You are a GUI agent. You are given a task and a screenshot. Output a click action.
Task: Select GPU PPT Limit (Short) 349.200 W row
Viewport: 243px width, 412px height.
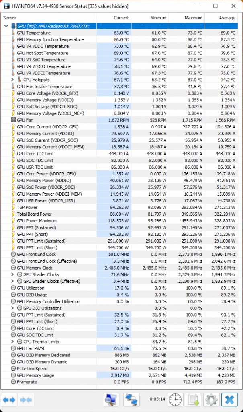pos(119,247)
